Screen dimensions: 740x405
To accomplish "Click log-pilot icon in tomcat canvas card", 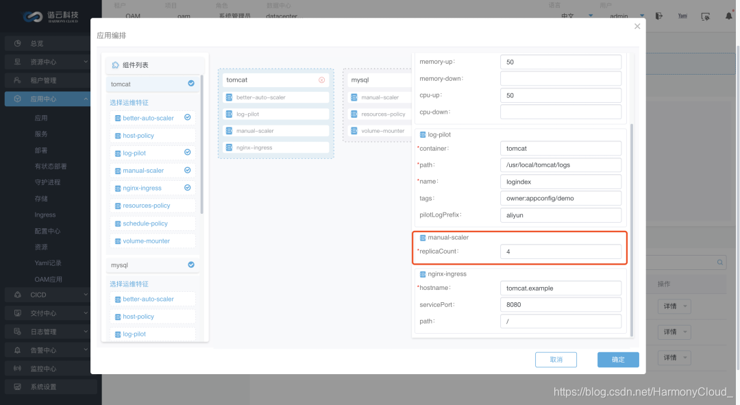I will 229,114.
